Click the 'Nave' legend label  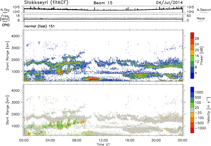[x=200, y=18]
